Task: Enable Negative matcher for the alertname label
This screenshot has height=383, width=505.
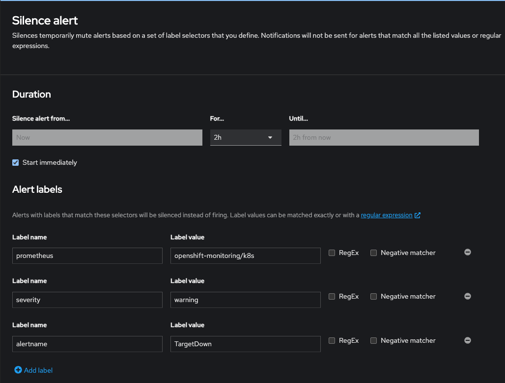Action: (x=374, y=341)
